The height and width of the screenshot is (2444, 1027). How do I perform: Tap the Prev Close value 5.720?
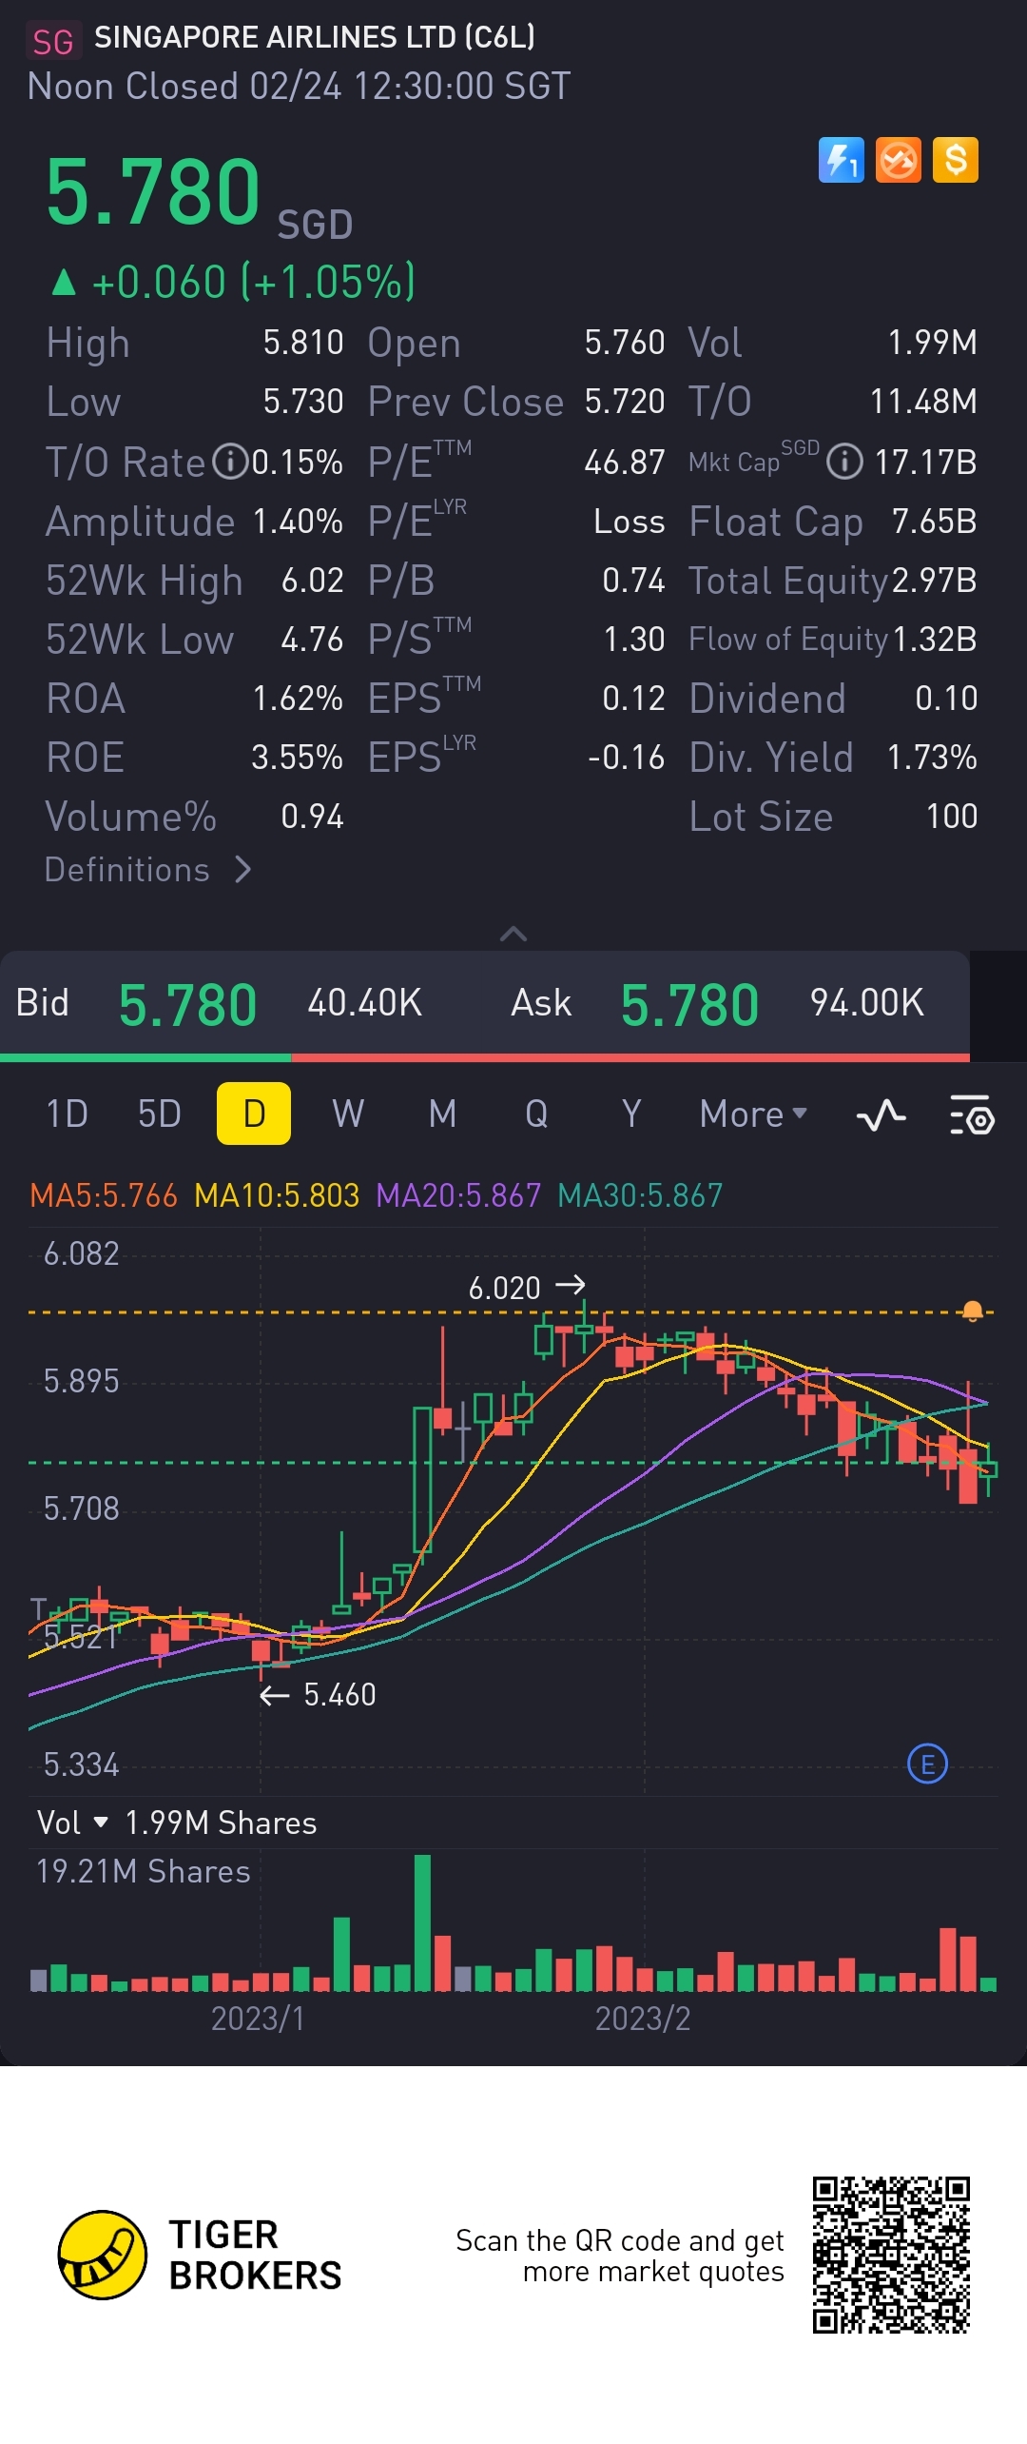click(624, 402)
